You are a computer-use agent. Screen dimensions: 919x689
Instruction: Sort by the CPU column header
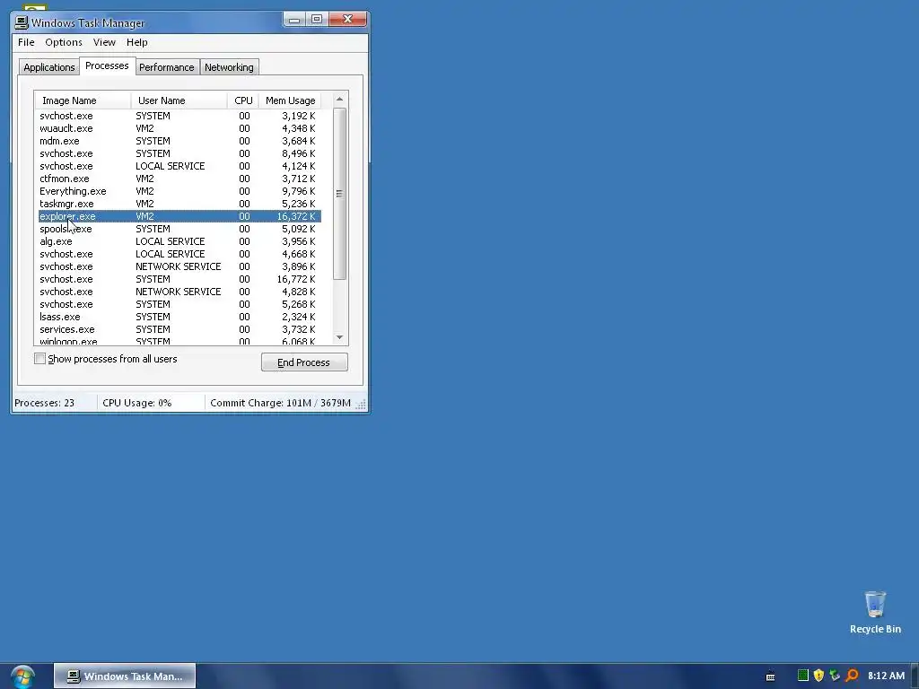coord(243,100)
